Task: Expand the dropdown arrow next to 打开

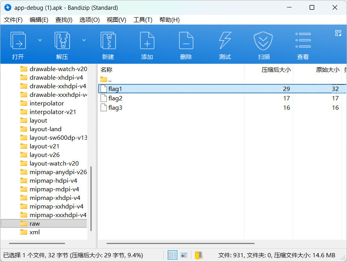Action: coord(40,40)
